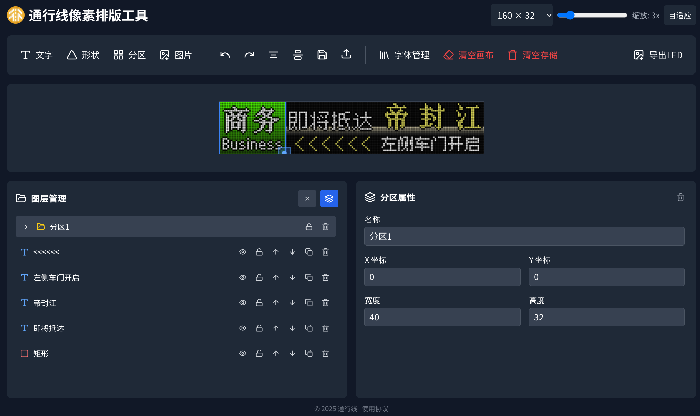The image size is (700, 416).
Task: Lock the 左侧车门开启 layer
Action: [x=259, y=277]
